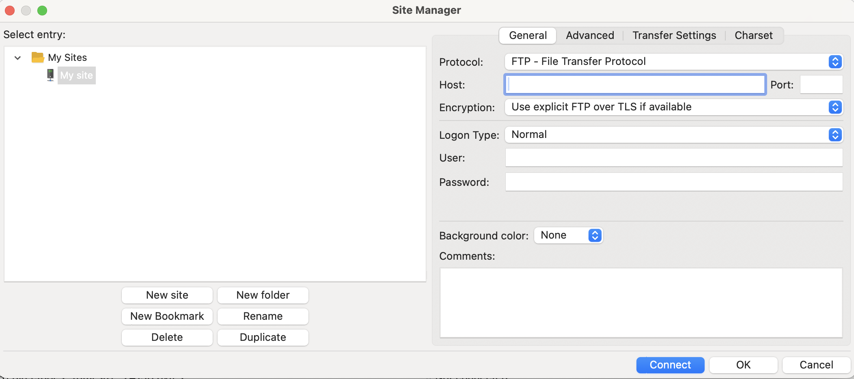Click the Logon Type stepper control
854x379 pixels.
pos(835,135)
